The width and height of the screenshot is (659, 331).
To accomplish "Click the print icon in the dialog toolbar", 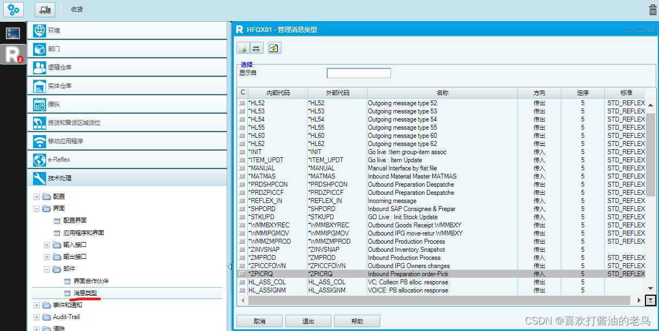I will point(255,48).
